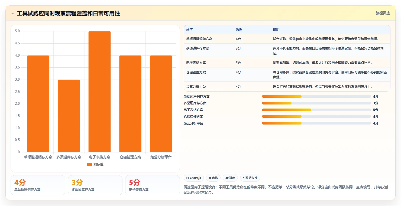The width and height of the screenshot is (401, 206).
Task: Click the 进度 tag chip
Action: point(230,178)
